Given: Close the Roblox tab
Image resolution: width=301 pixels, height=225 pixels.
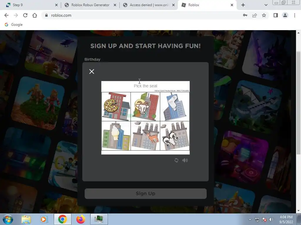Looking at the screenshot, I should tap(232, 5).
